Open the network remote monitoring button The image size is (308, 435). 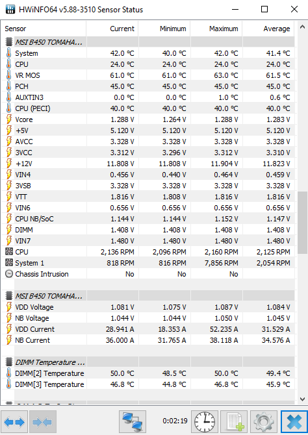point(133,421)
